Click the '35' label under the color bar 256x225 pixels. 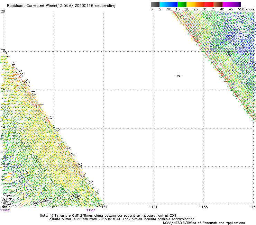tap(213, 9)
